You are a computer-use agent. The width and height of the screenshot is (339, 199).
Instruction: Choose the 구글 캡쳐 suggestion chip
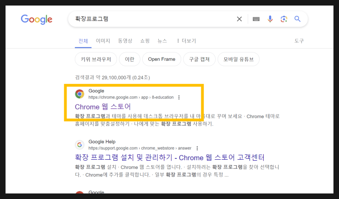pyautogui.click(x=199, y=59)
